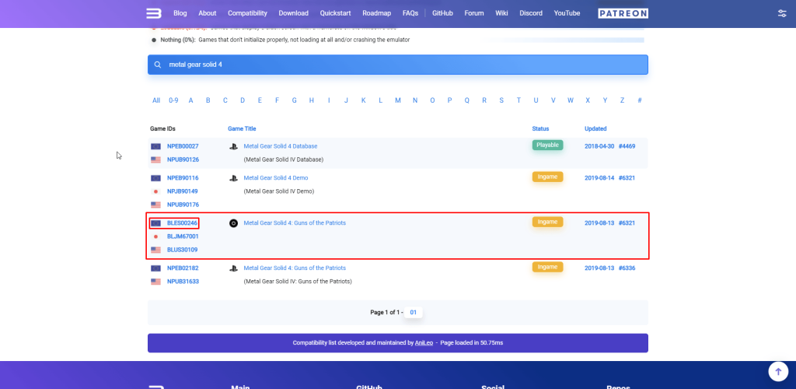Click the EU flag beside BLES00246
This screenshot has width=796, height=389.
click(x=155, y=223)
